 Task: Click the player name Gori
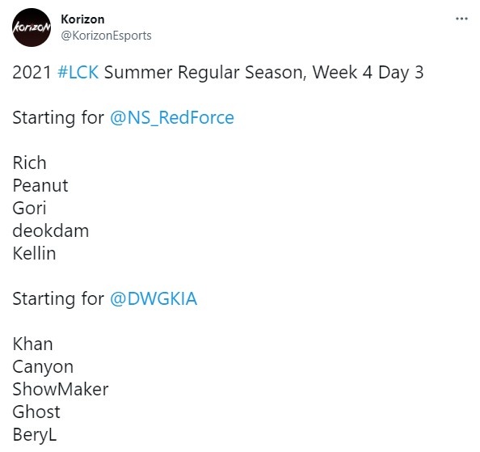[x=29, y=209]
